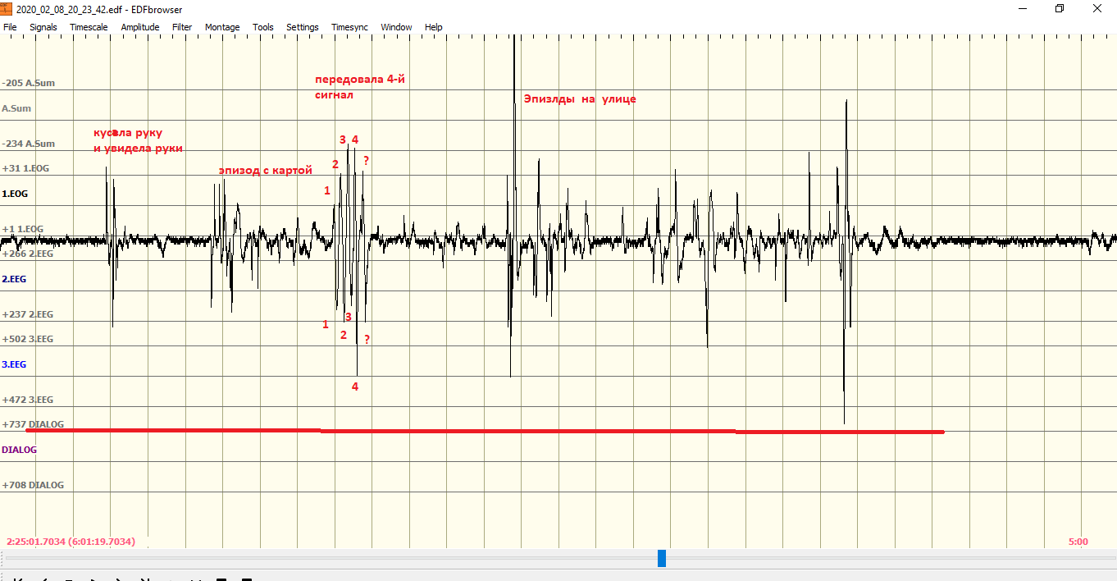Image resolution: width=1117 pixels, height=581 pixels.
Task: Click the "+502 3.EEG" scale value
Action: (28, 339)
